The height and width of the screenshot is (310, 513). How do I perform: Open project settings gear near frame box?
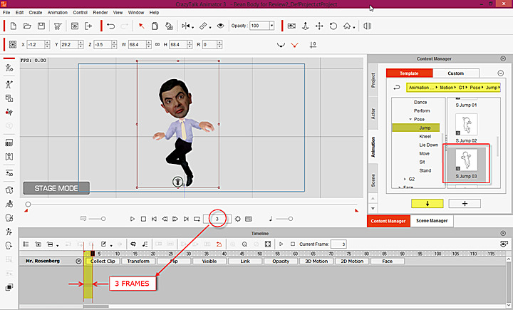click(238, 219)
